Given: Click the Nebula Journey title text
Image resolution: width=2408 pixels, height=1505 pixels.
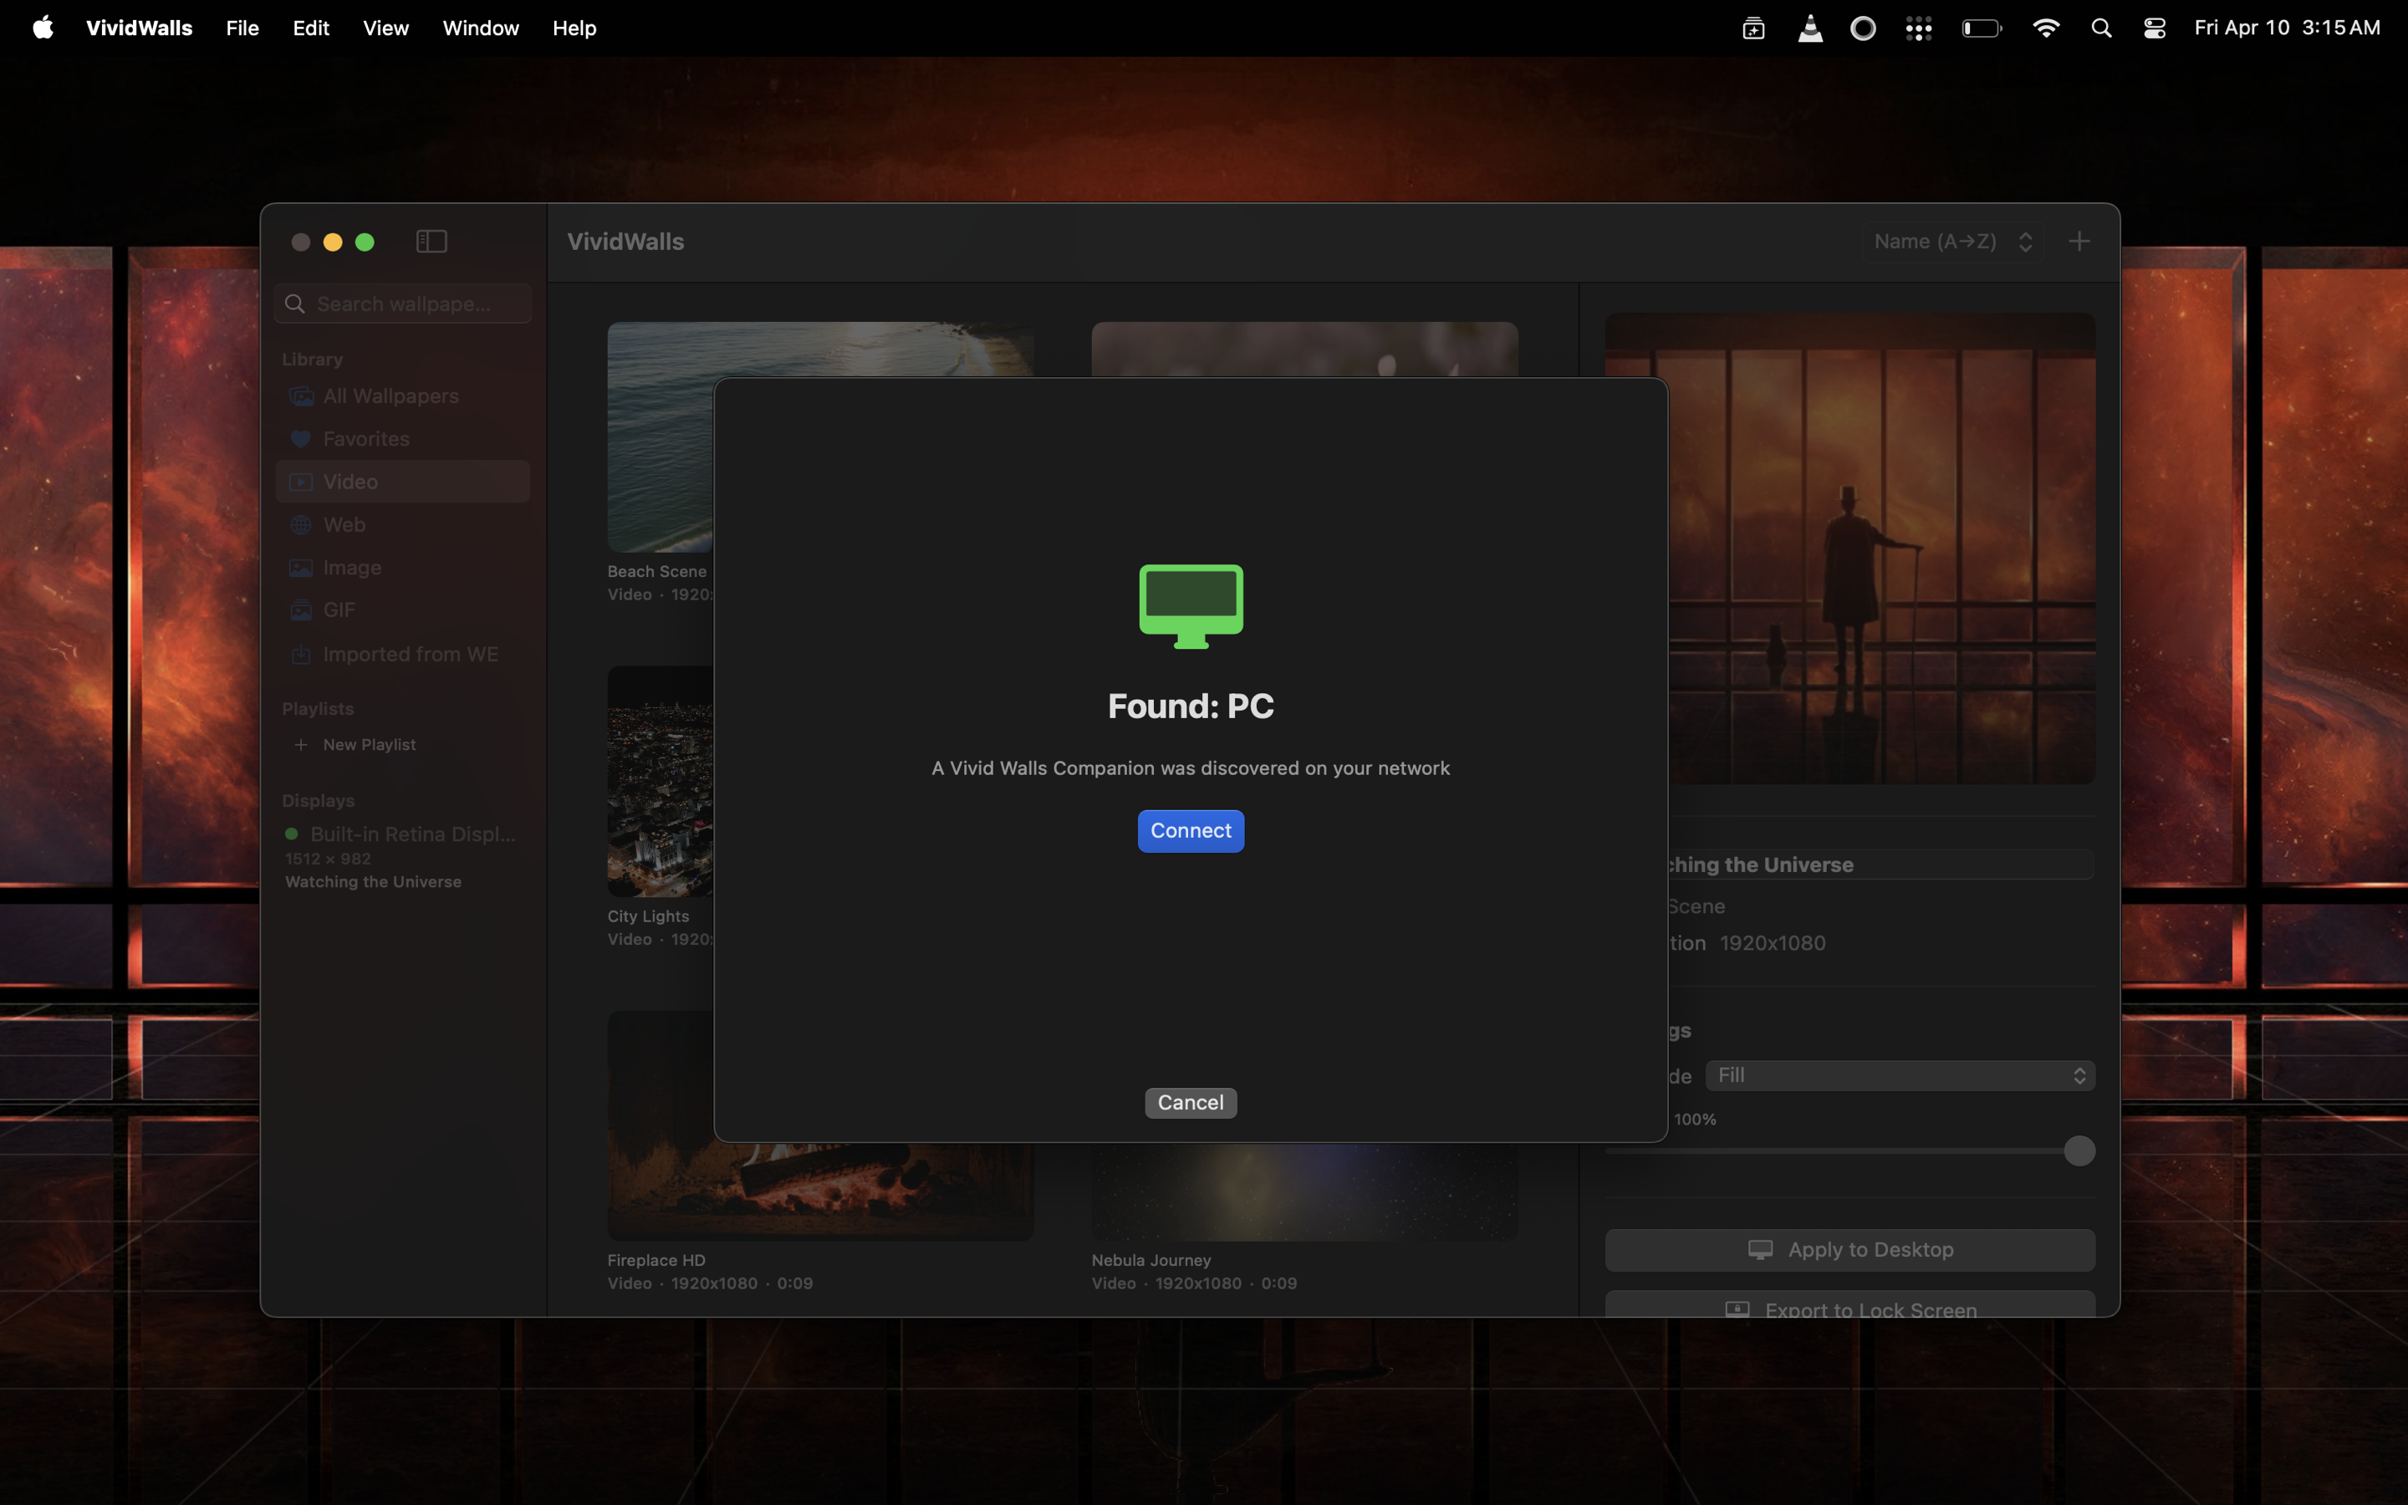Looking at the screenshot, I should pos(1151,1260).
